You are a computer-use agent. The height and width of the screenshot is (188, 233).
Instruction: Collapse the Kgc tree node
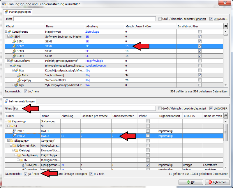11,66
